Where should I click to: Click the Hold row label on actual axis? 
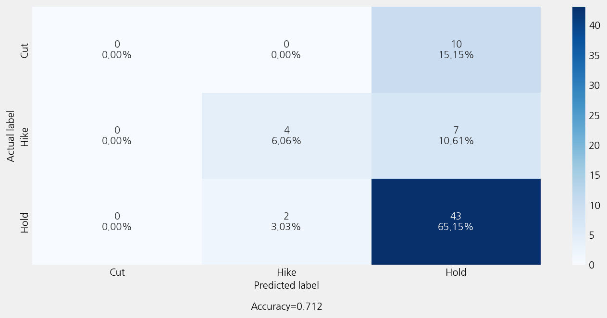25,222
